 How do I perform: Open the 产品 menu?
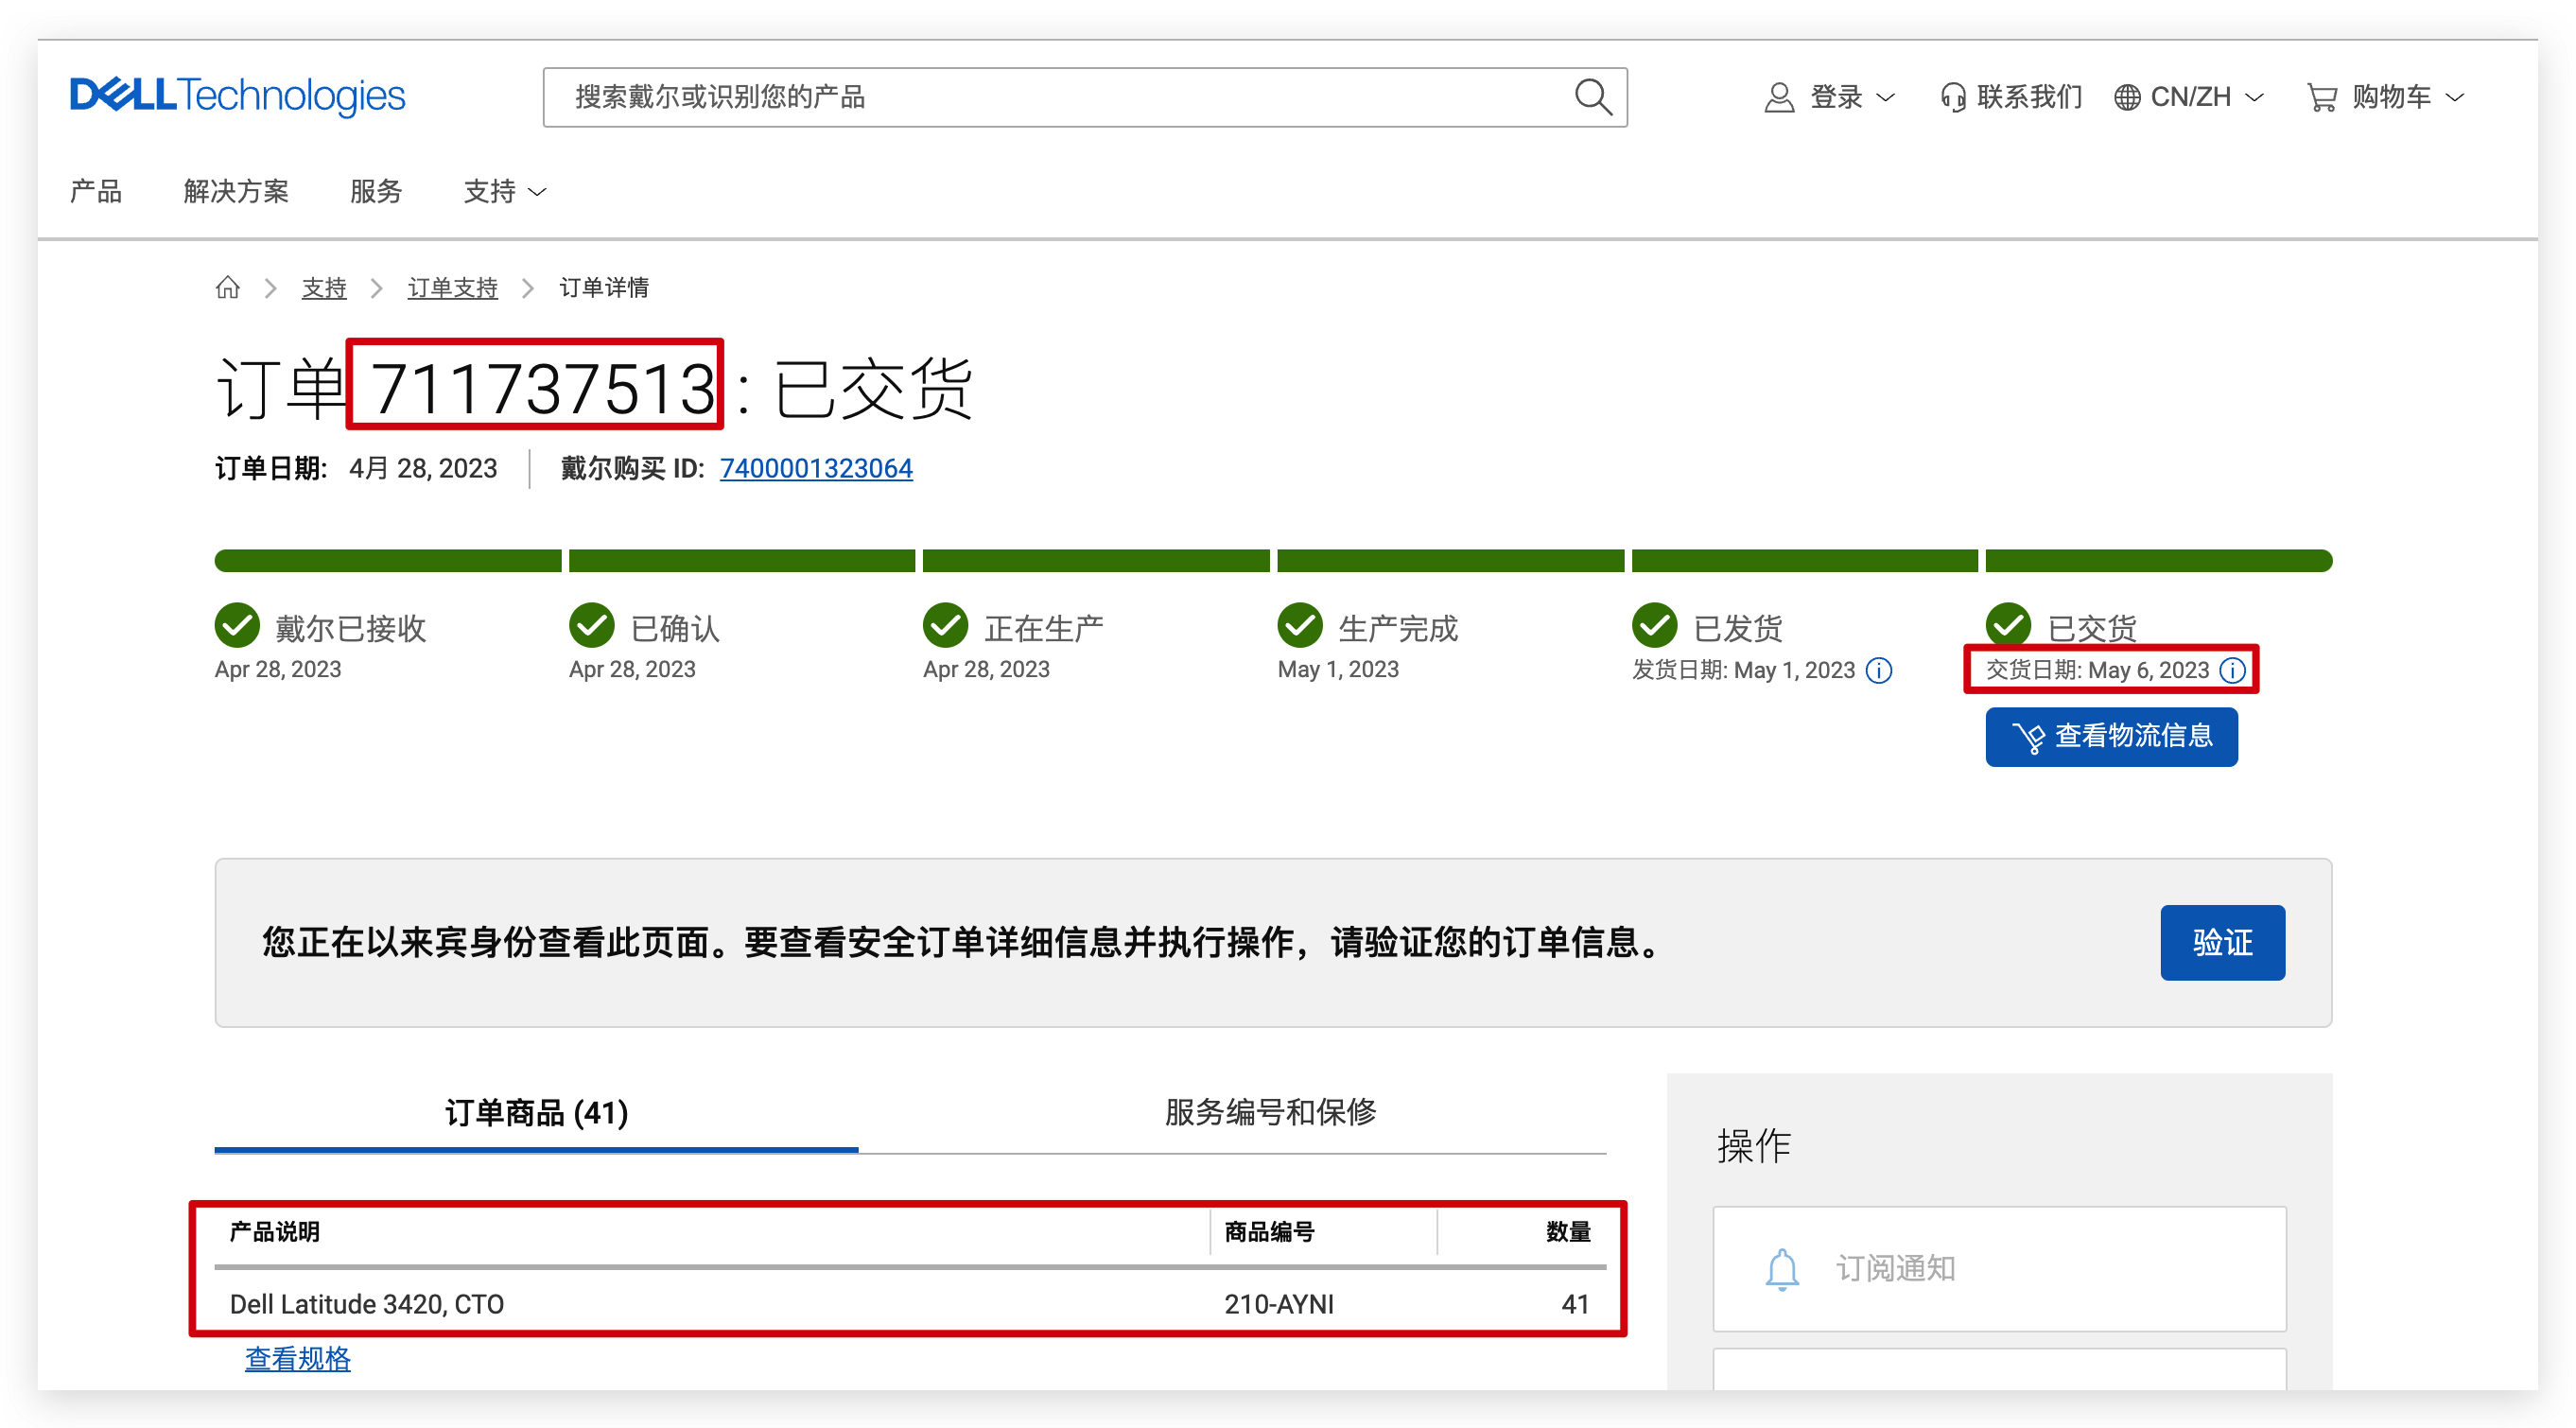click(x=96, y=191)
